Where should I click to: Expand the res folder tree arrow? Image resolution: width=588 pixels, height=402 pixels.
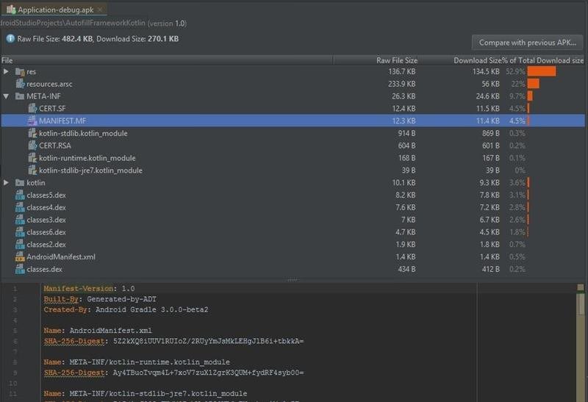point(7,71)
